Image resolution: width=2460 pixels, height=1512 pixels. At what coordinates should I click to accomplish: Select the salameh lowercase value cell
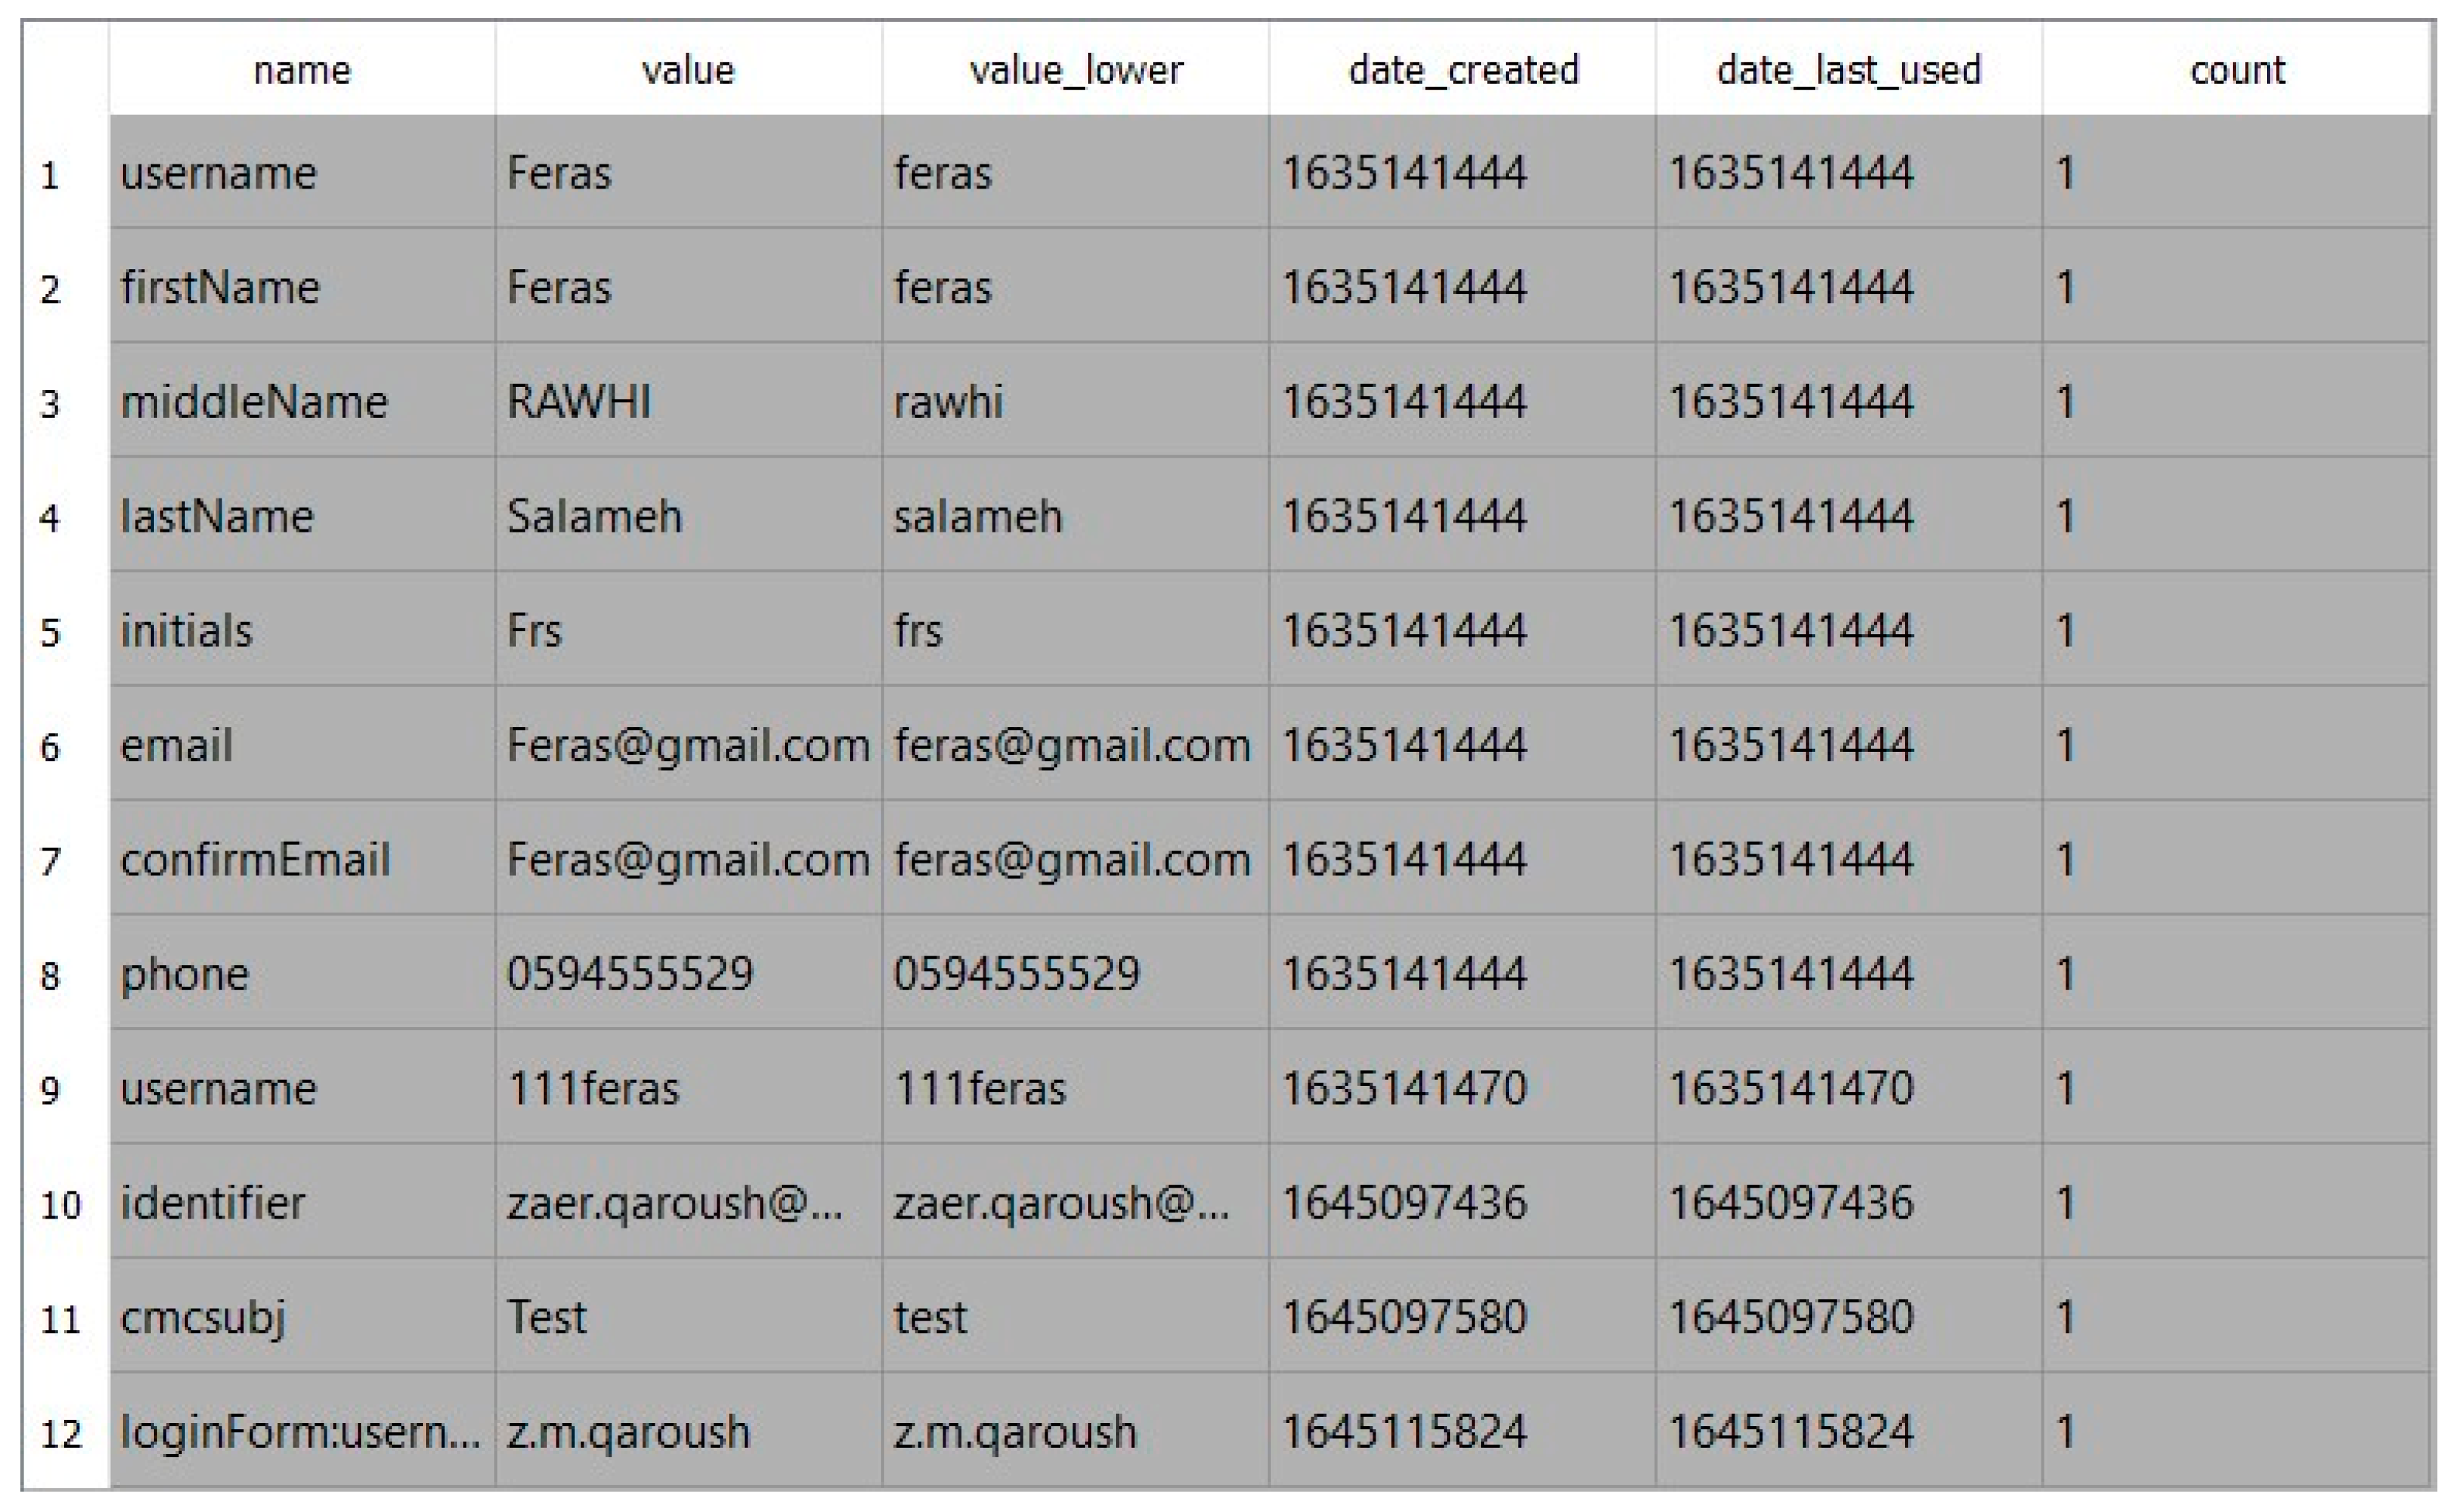pos(977,517)
